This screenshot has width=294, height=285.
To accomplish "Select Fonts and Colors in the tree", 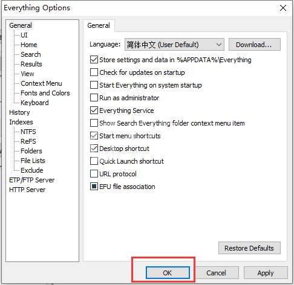I will click(x=45, y=93).
